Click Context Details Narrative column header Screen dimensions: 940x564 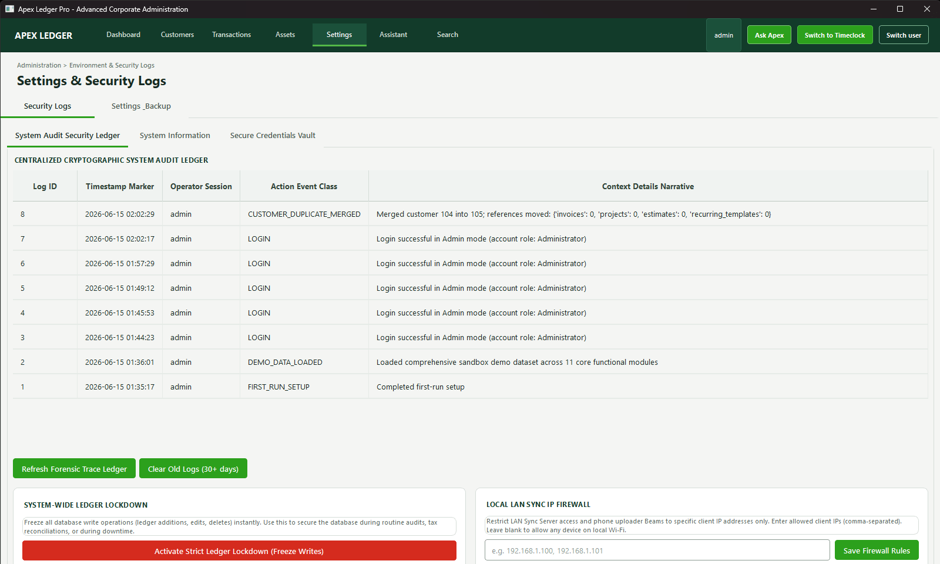click(x=648, y=186)
